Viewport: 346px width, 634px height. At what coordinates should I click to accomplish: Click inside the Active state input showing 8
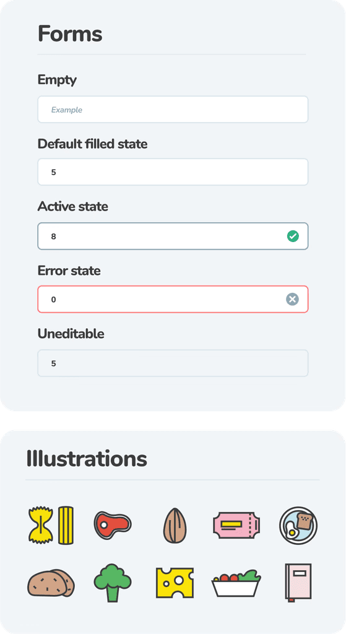[x=173, y=236]
